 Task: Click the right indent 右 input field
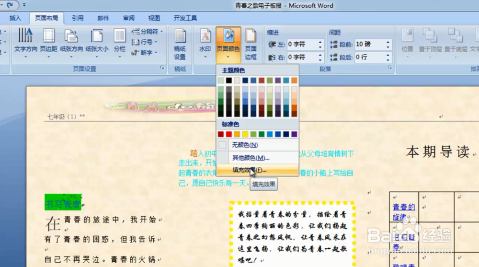pos(302,57)
